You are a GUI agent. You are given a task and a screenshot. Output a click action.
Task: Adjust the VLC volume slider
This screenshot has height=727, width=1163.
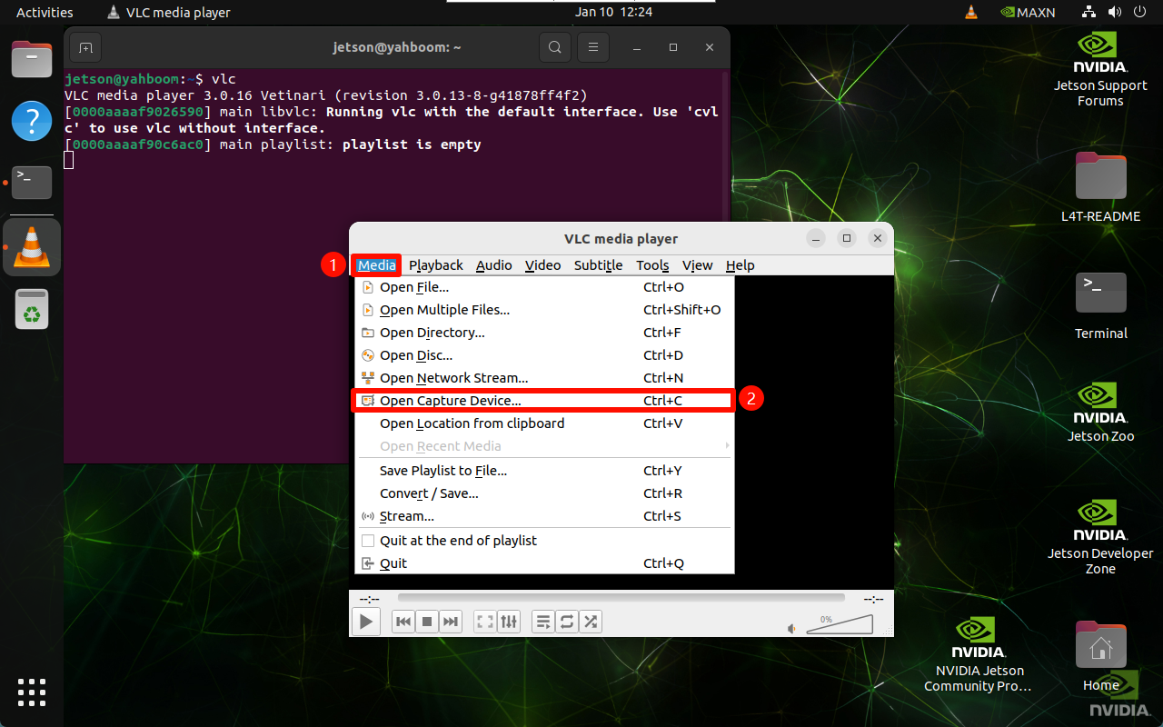click(838, 624)
